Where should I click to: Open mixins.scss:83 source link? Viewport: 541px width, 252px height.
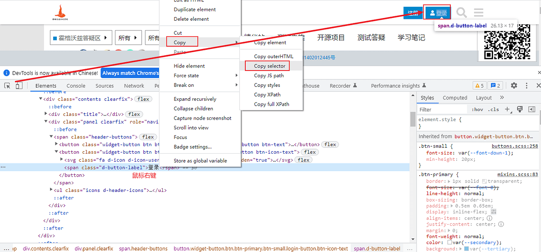click(518, 174)
